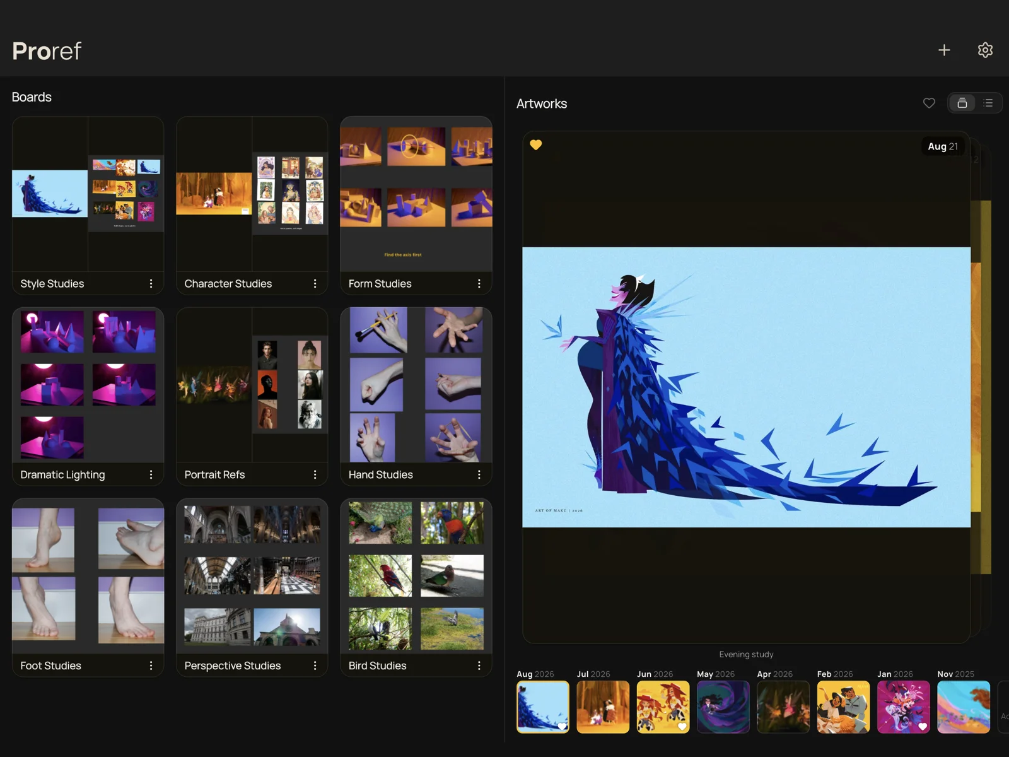Open the Character Studies board thumbnail
The image size is (1009, 757).
coord(252,194)
